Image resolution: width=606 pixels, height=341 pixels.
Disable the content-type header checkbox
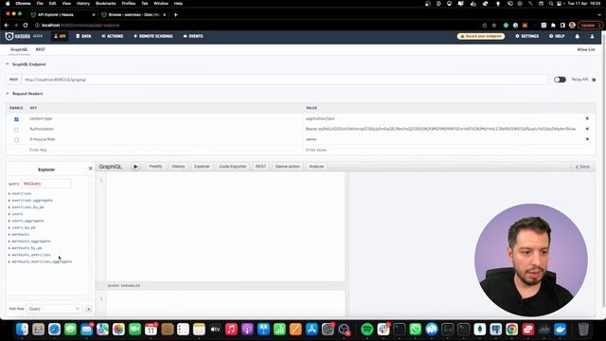[x=16, y=119]
